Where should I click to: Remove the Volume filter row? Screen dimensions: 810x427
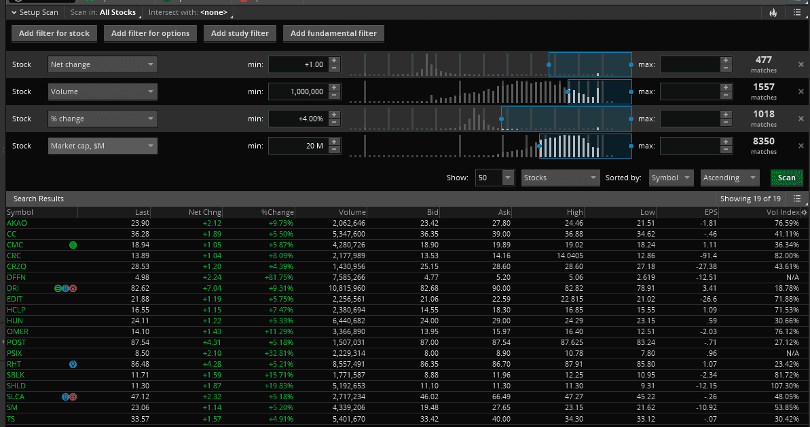pyautogui.click(x=801, y=91)
